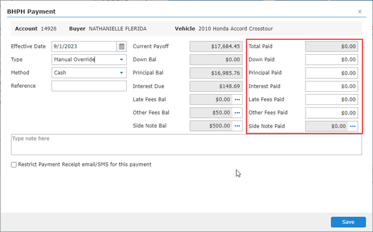The image size is (373, 232).
Task: Expand the Type dropdown arrow
Action: point(121,60)
